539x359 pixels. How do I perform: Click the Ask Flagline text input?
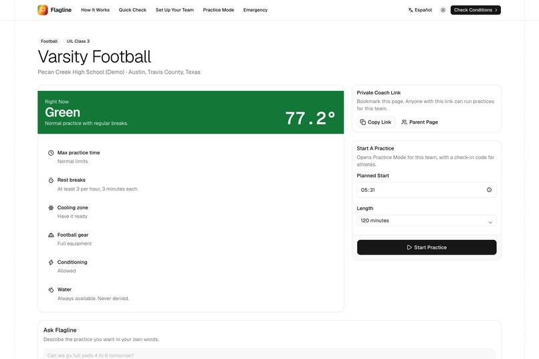tap(269, 354)
